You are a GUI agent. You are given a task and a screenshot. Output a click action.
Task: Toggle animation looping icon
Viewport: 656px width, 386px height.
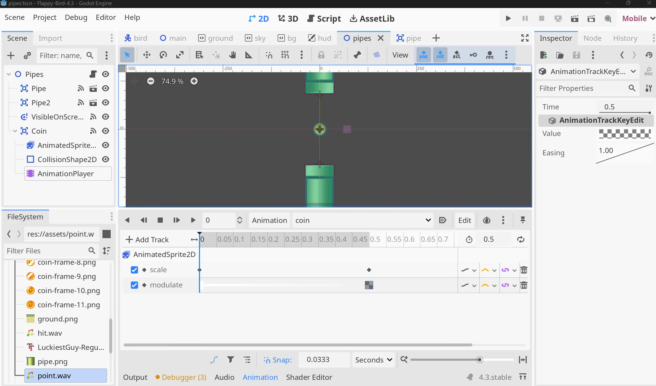[521, 239]
